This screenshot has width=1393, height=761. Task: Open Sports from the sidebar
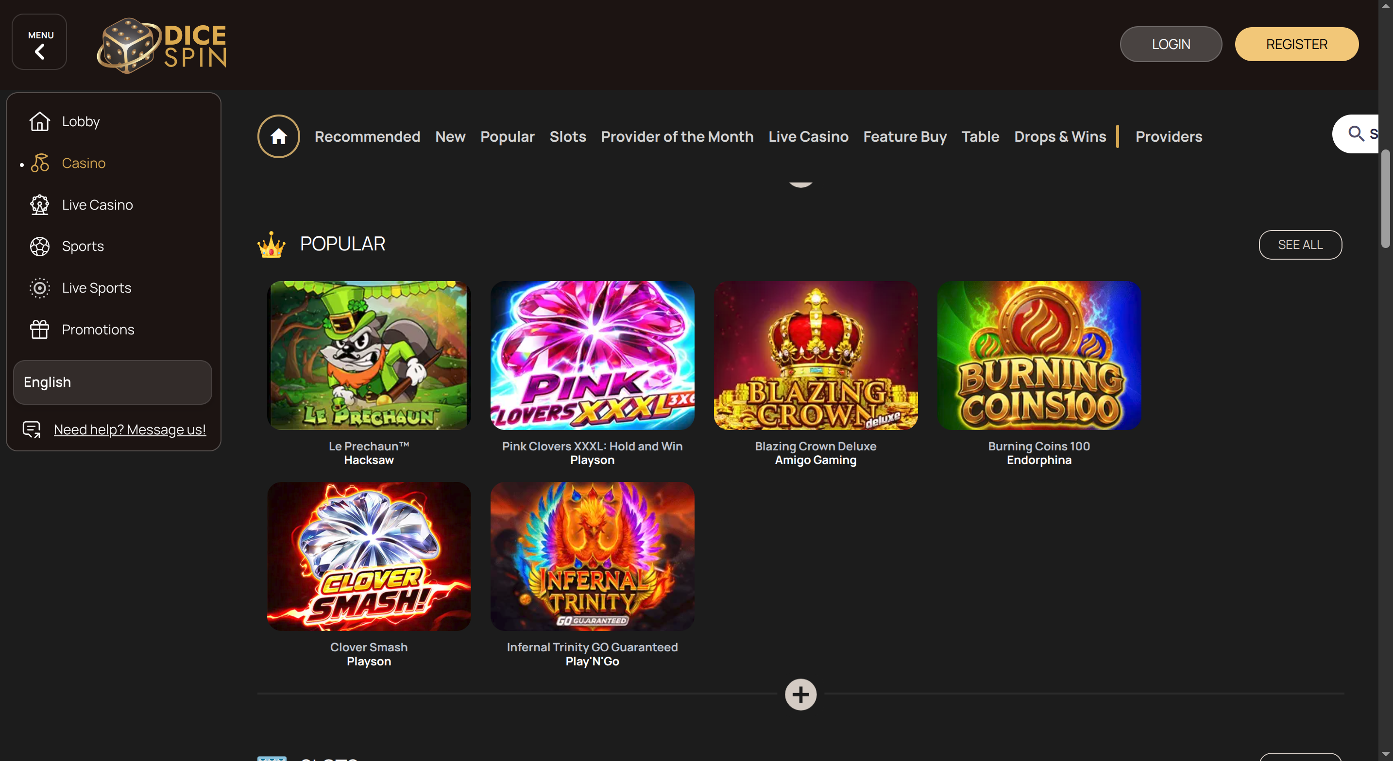[x=83, y=247]
